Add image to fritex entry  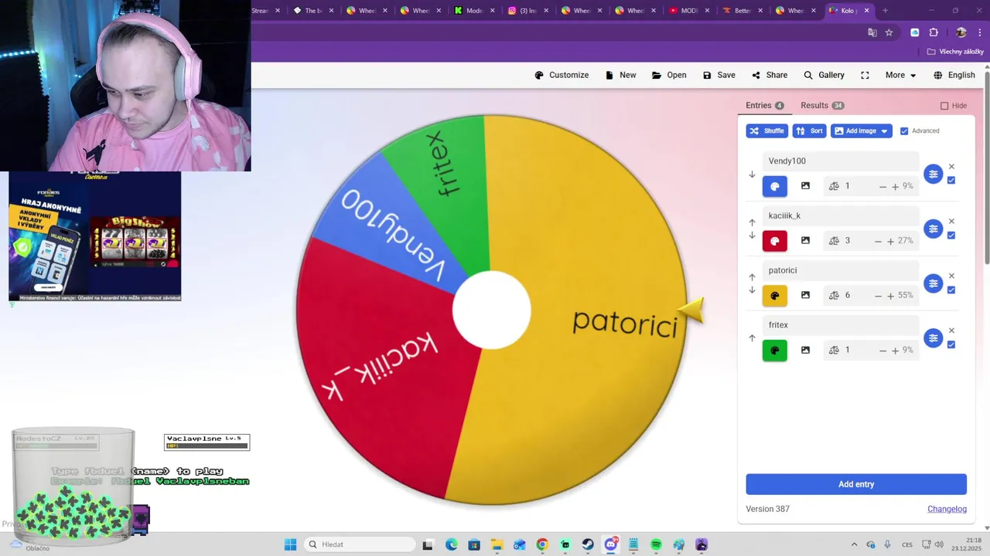805,350
